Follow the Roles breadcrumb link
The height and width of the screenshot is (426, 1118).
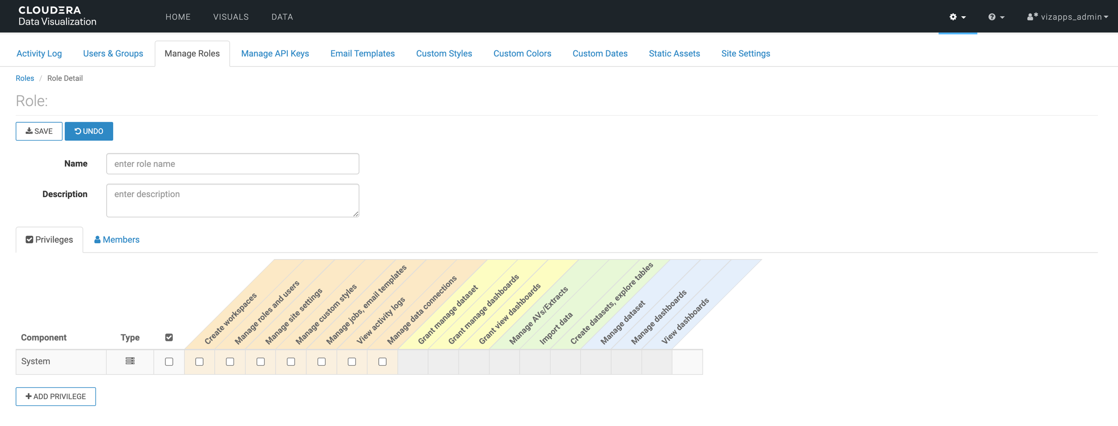tap(25, 78)
